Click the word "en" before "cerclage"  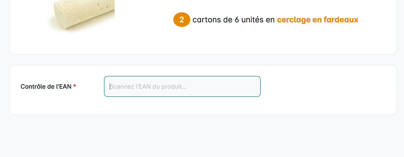[270, 20]
